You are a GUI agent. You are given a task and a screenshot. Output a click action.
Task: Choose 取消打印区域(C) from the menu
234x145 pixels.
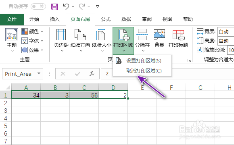142,71
